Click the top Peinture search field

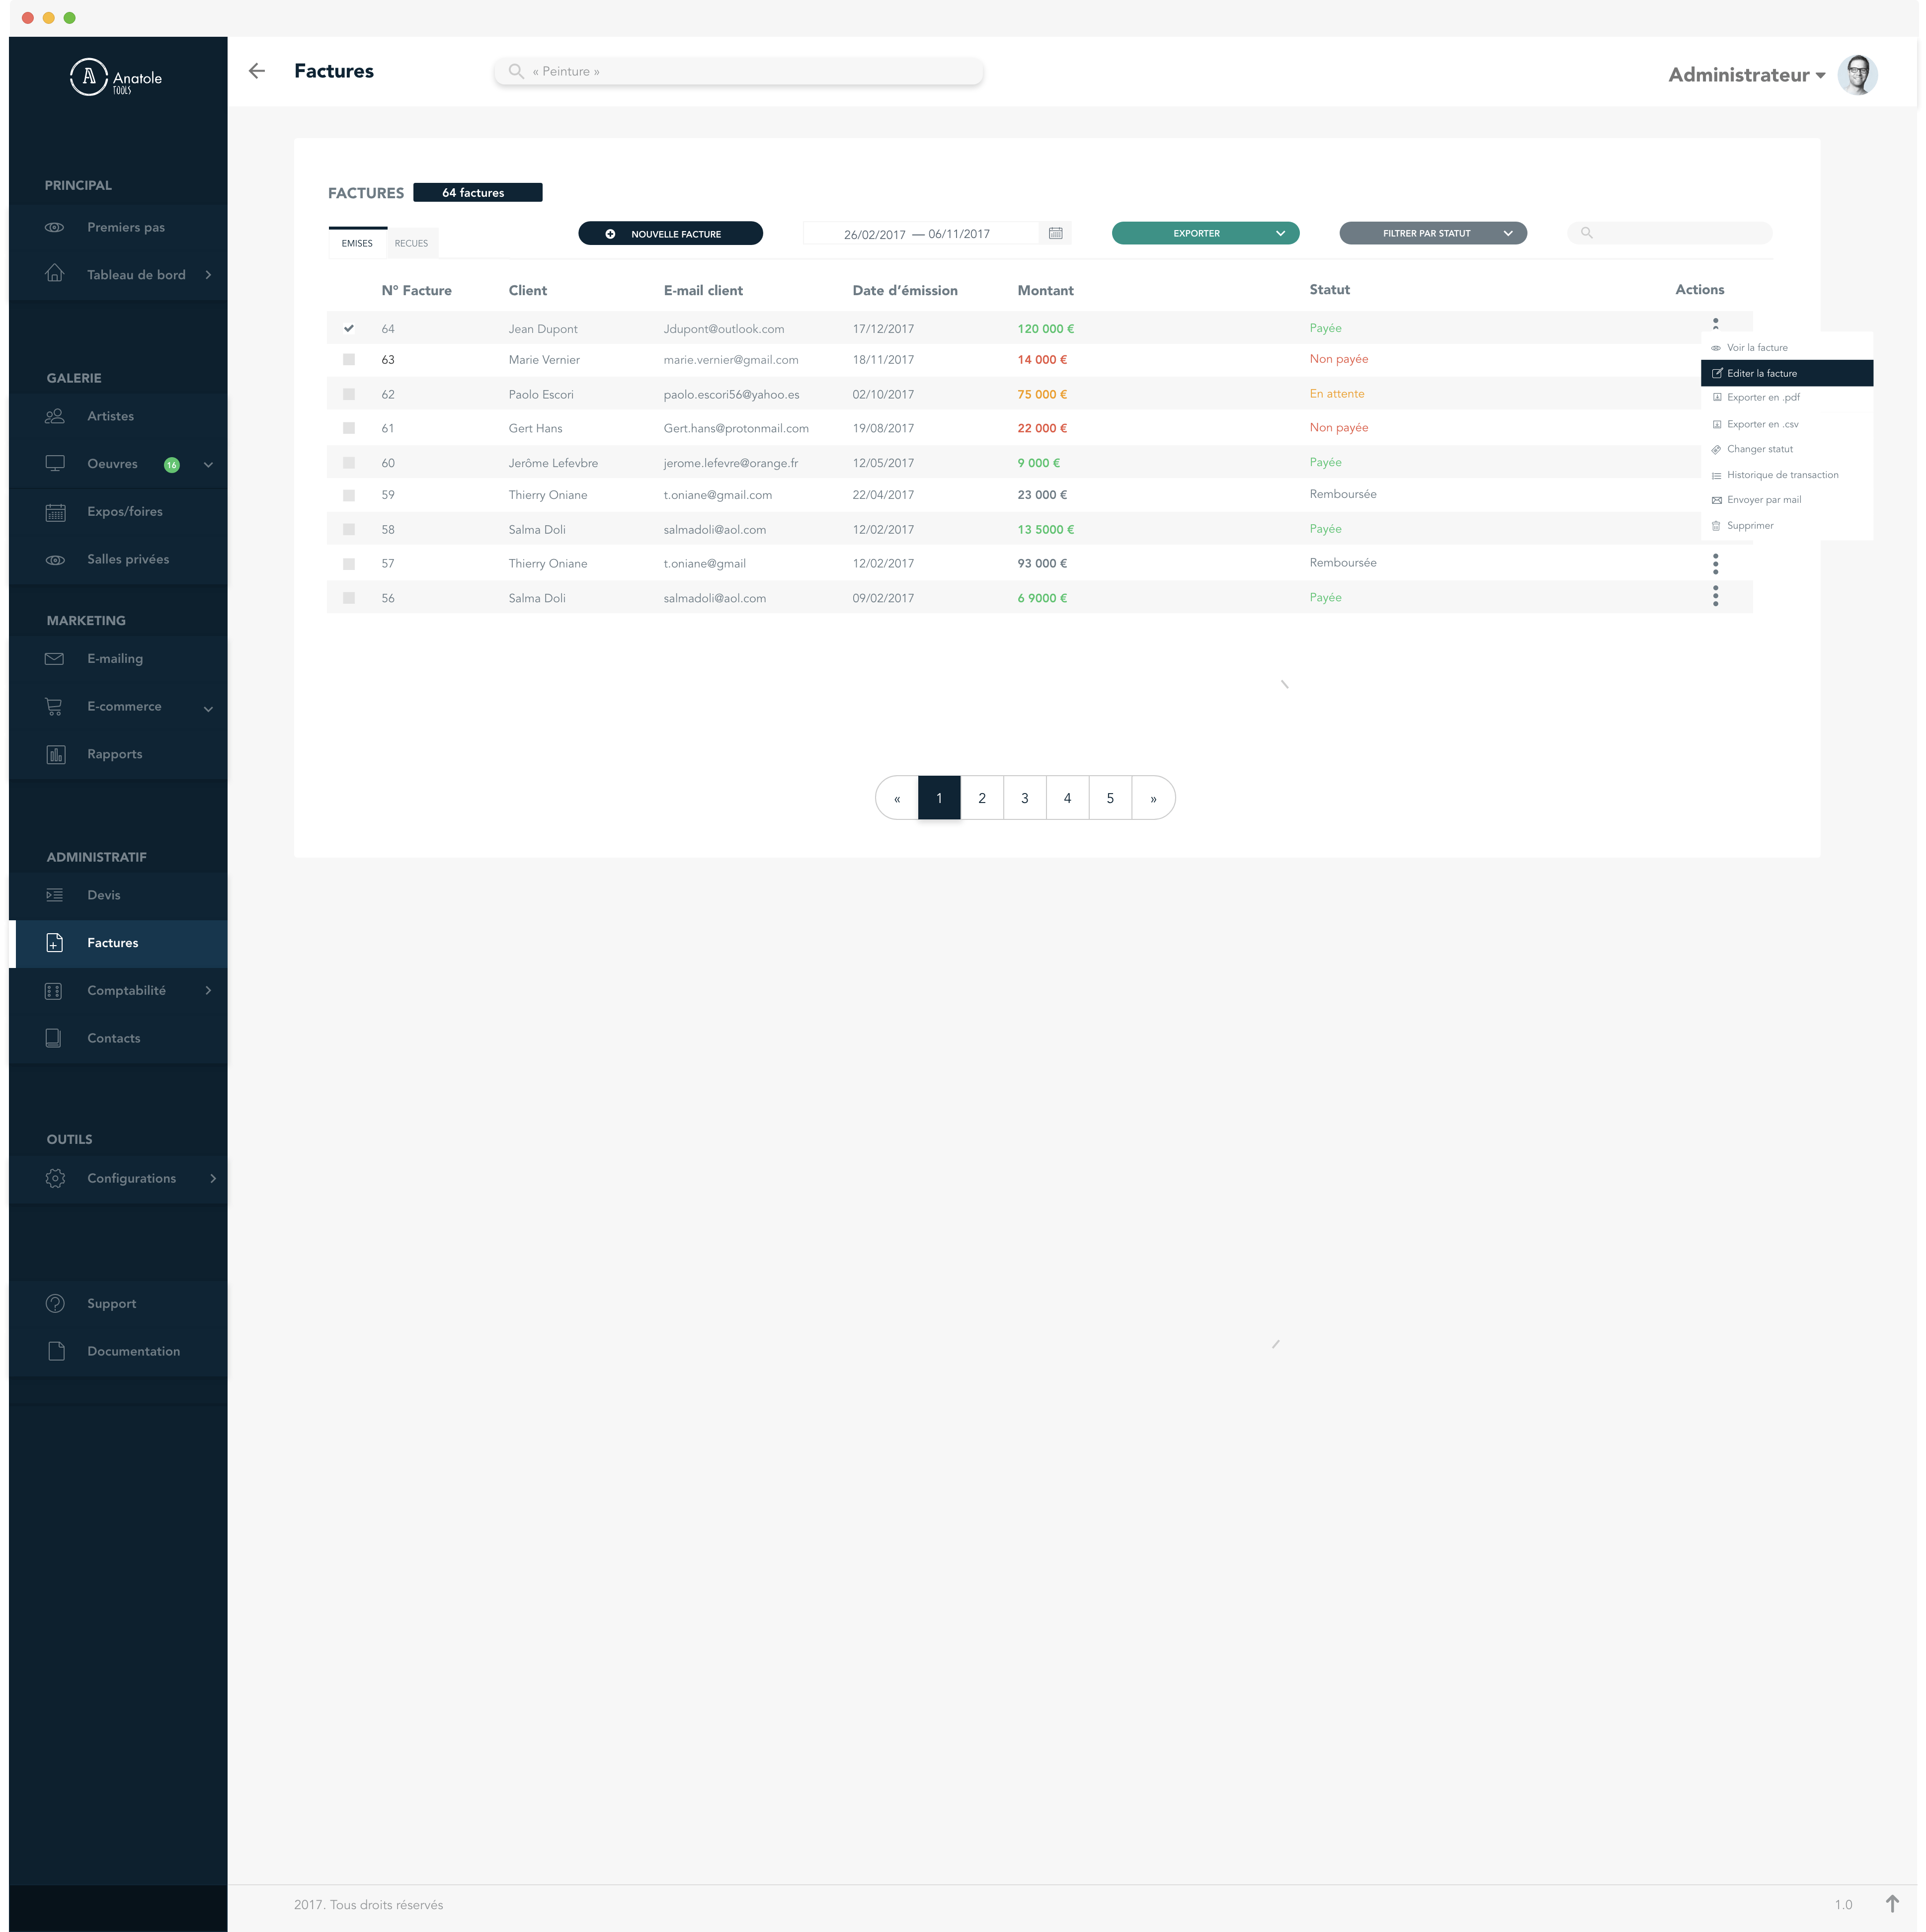[x=738, y=71]
